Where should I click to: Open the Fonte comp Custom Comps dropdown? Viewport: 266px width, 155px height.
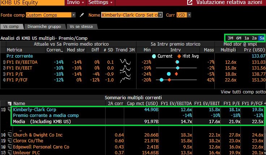tap(73, 15)
